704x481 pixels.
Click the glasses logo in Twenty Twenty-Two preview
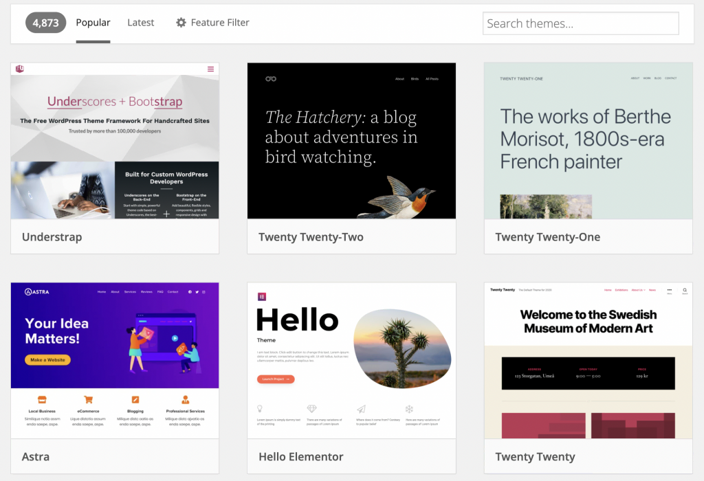(x=271, y=79)
